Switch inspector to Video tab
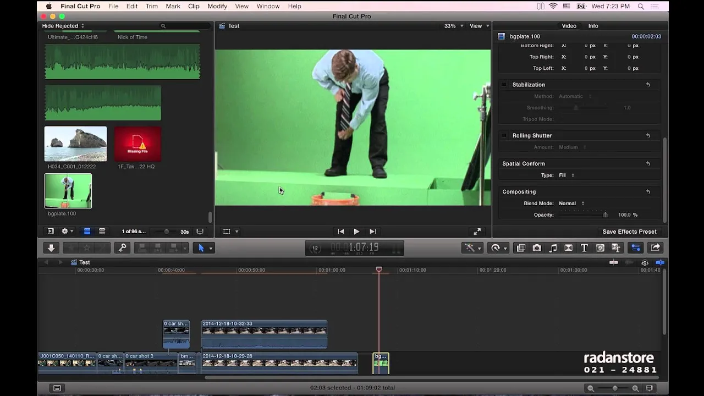The width and height of the screenshot is (704, 396). point(569,26)
